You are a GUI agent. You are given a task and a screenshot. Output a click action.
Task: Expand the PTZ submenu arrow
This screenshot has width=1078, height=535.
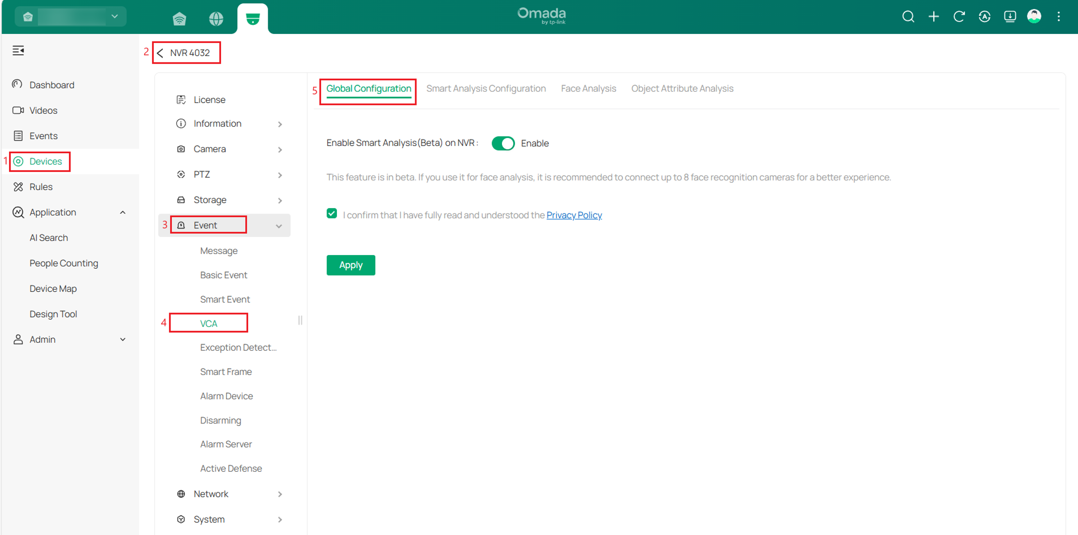point(280,175)
